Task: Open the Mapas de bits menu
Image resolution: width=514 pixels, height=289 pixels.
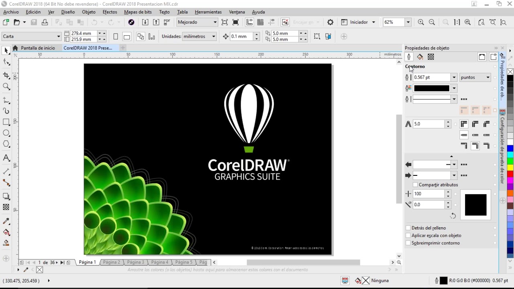Action: pyautogui.click(x=138, y=12)
